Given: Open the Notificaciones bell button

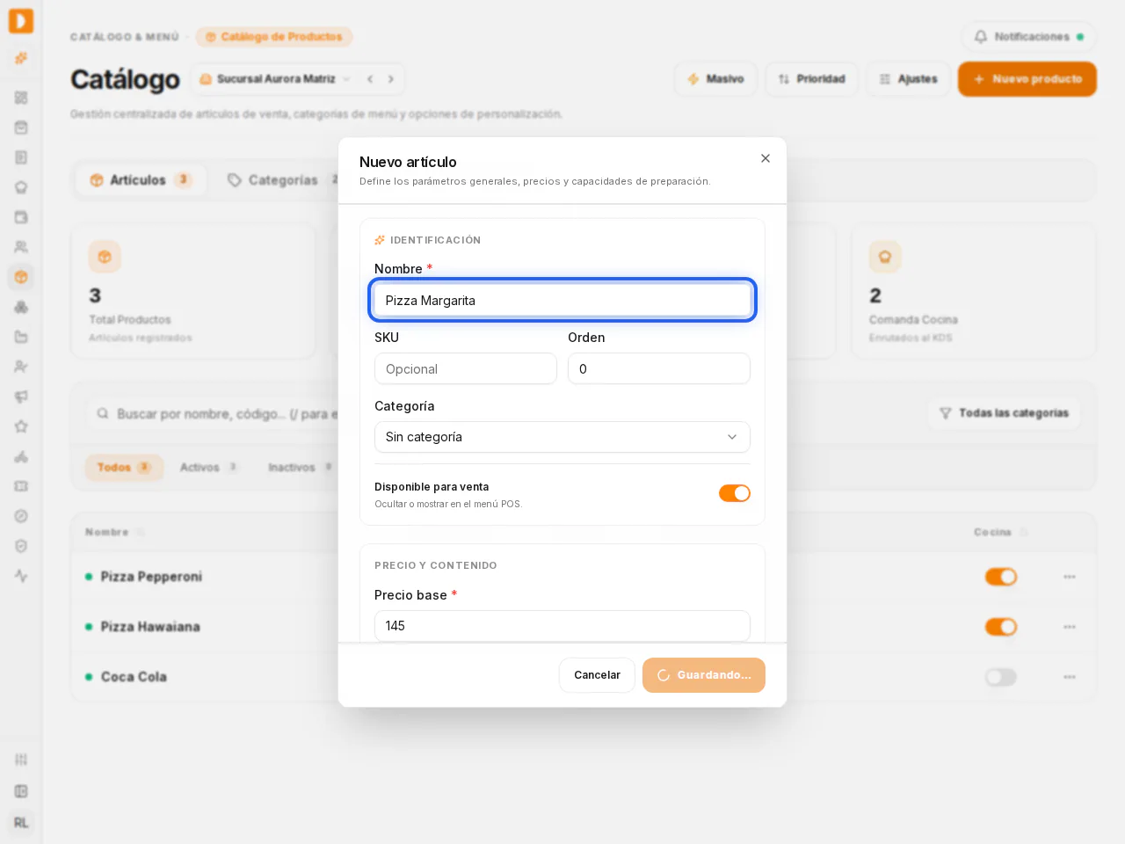Looking at the screenshot, I should tap(1029, 37).
